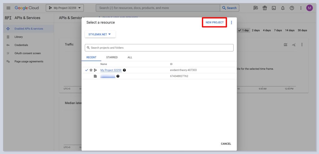Image resolution: width=319 pixels, height=154 pixels.
Task: Star the My Project 32259 project
Action: coord(91,70)
